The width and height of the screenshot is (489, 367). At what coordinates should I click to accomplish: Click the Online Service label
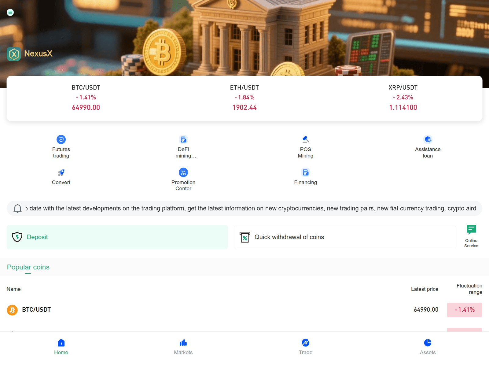[x=471, y=243]
